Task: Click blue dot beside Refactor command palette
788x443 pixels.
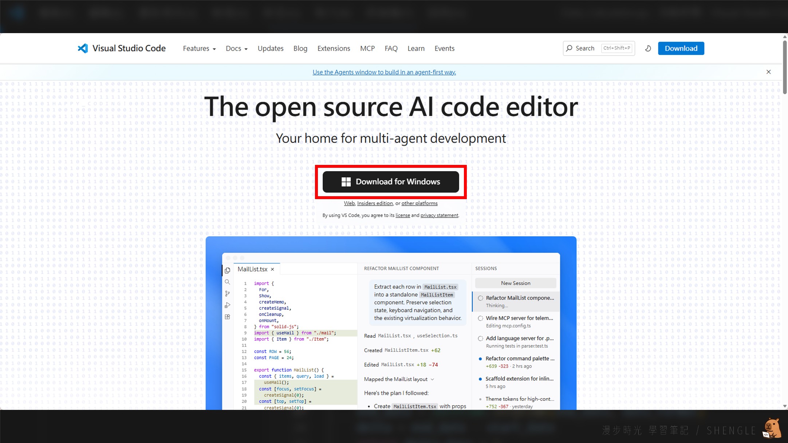Action: 480,359
